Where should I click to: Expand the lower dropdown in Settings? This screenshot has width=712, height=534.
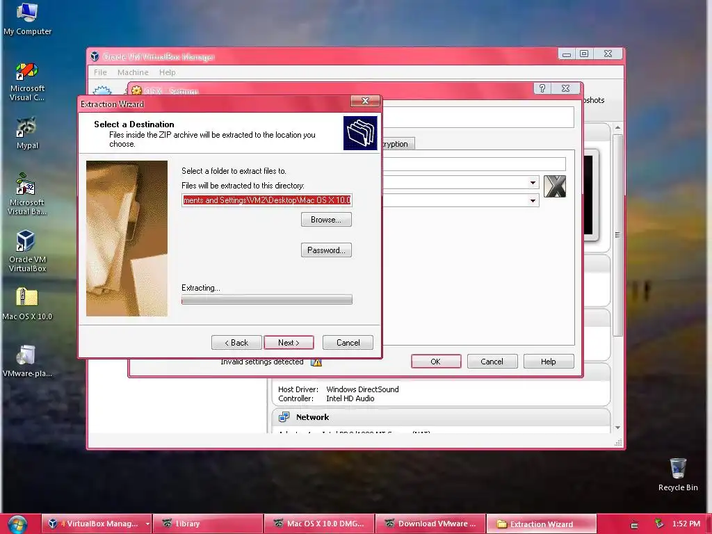533,200
